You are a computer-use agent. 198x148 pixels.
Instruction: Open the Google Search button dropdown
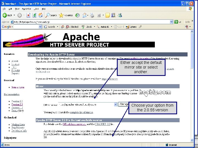click(57, 27)
